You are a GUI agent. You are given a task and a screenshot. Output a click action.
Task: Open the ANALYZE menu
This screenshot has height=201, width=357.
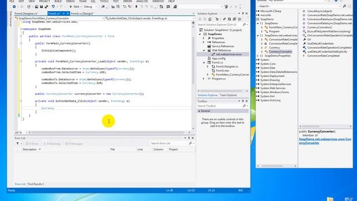pyautogui.click(x=142, y=1)
